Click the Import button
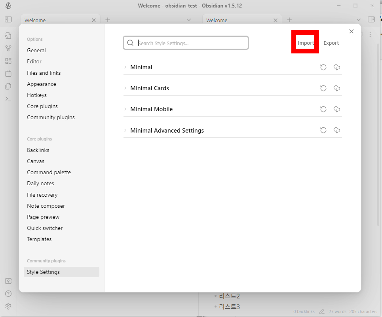The height and width of the screenshot is (317, 382). click(306, 43)
